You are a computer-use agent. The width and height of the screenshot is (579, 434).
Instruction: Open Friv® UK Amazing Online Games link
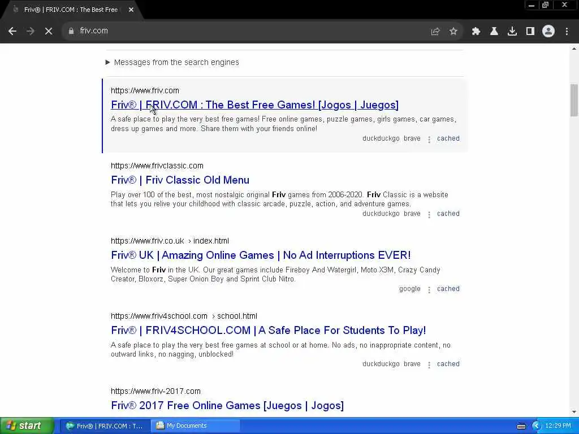click(x=261, y=255)
